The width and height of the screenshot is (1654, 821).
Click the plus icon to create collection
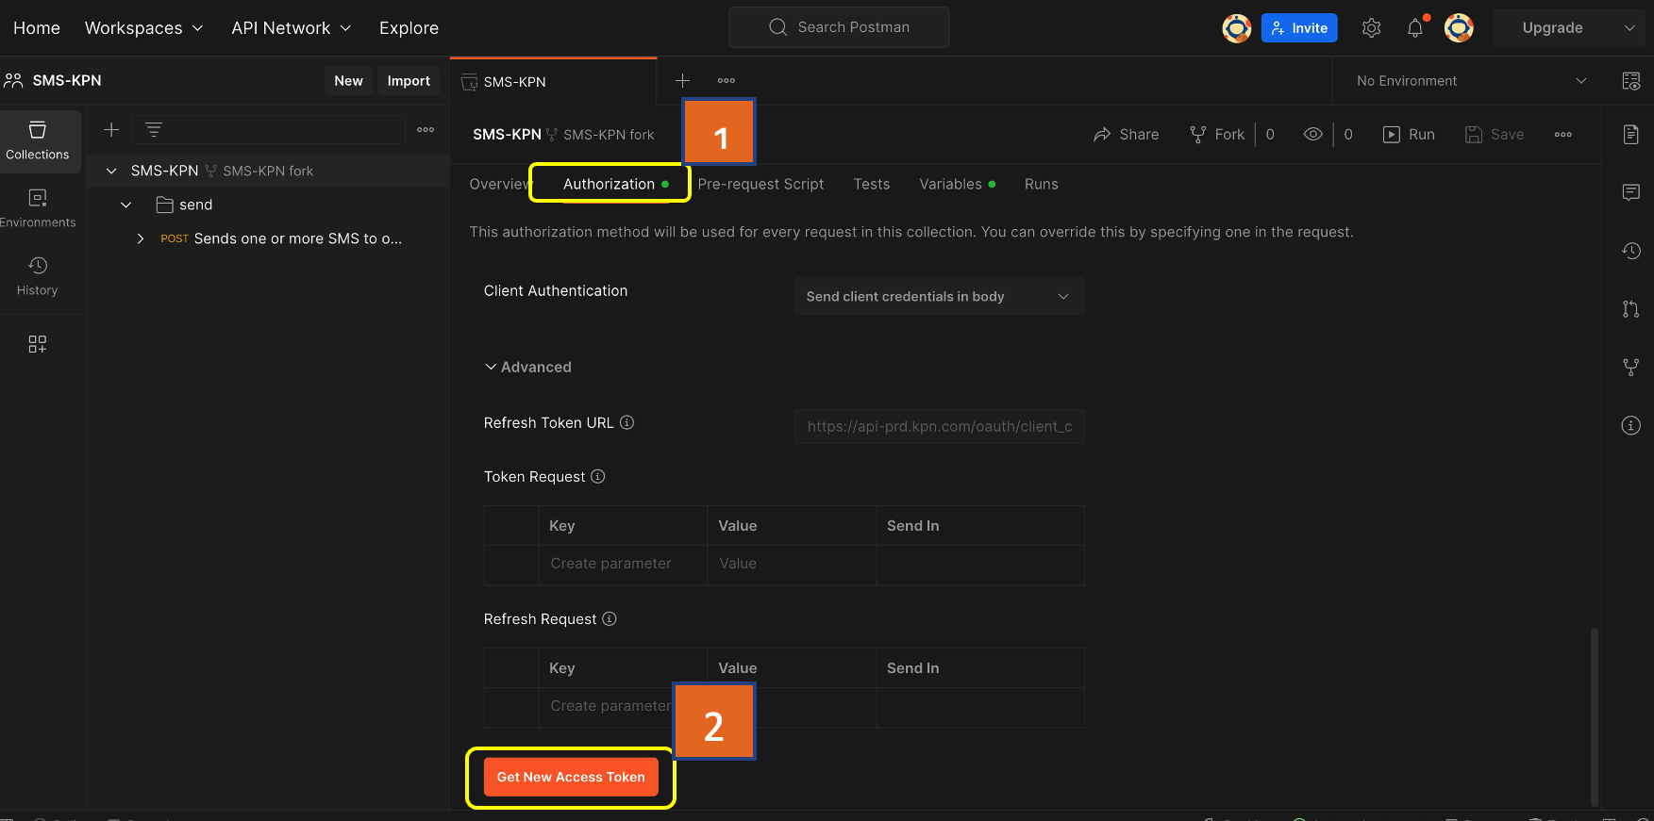coord(111,130)
